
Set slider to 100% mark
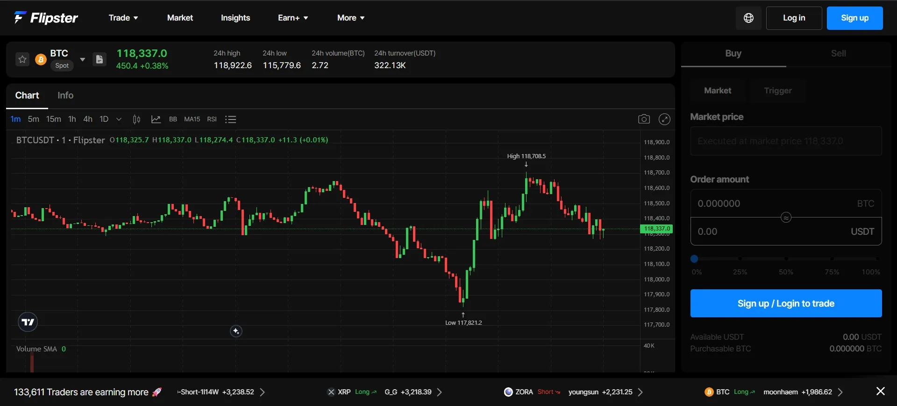pos(878,259)
